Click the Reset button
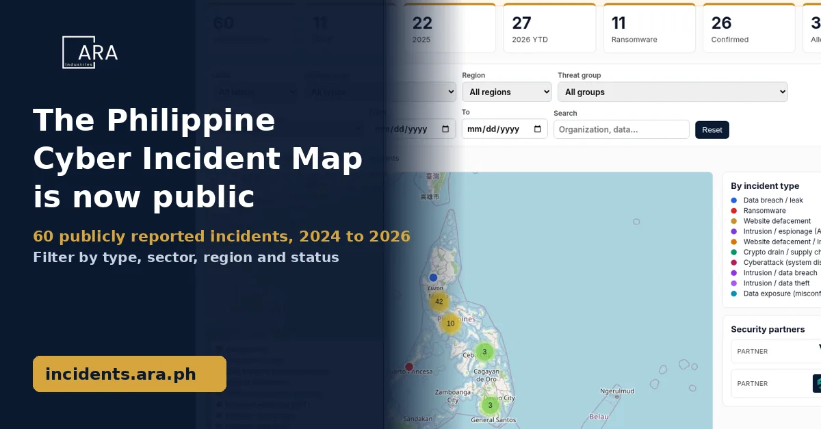The height and width of the screenshot is (429, 821). [712, 130]
